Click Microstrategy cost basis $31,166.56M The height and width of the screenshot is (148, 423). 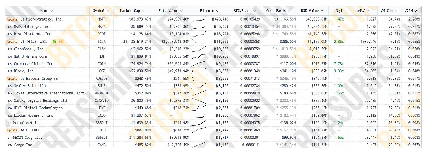pos(285,19)
